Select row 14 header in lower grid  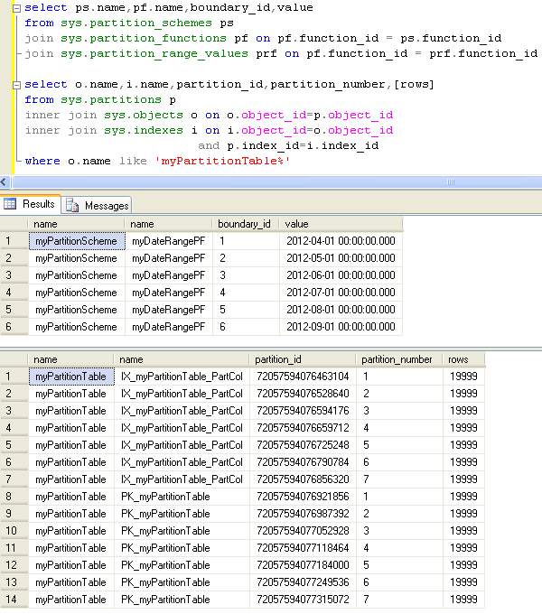pos(14,600)
